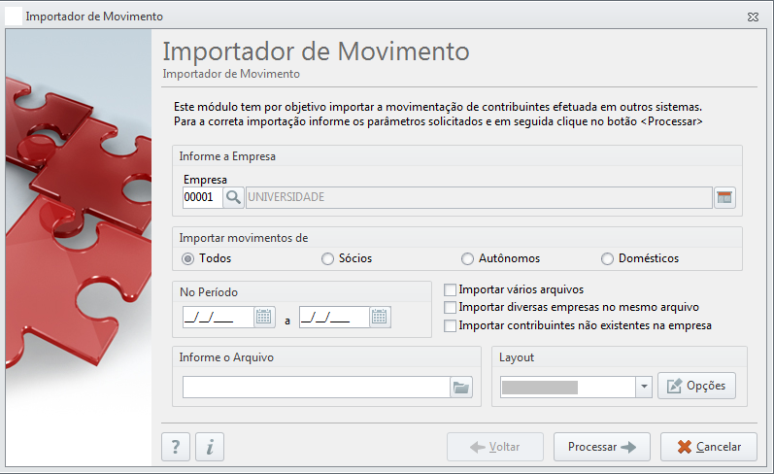
Task: Click the Voltar button
Action: point(495,447)
